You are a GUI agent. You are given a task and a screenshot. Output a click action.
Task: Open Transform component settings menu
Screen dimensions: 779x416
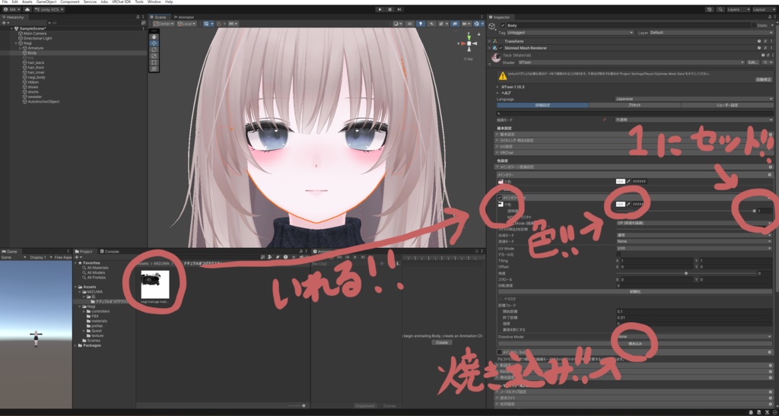click(x=770, y=41)
